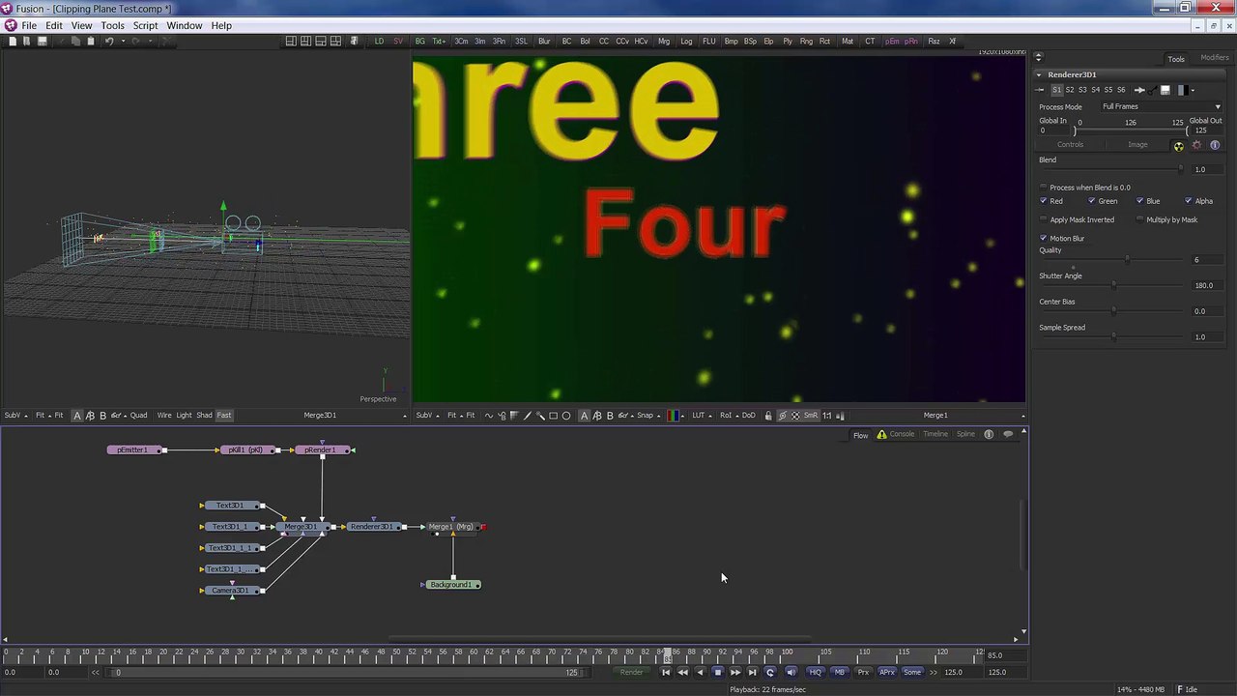Image resolution: width=1237 pixels, height=696 pixels.
Task: Add a pEmitter (pEm) tool from toolbar
Action: click(x=892, y=42)
